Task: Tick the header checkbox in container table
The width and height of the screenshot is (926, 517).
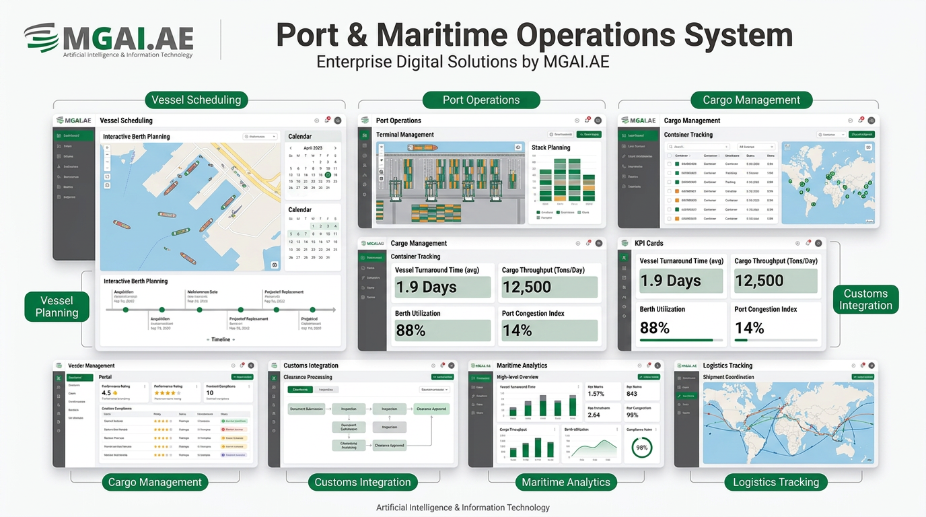Action: click(x=669, y=156)
